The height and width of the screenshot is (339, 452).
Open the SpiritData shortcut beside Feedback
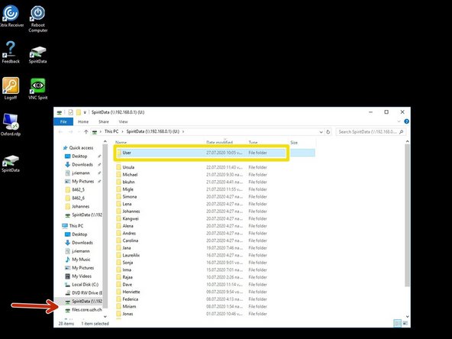click(x=37, y=55)
